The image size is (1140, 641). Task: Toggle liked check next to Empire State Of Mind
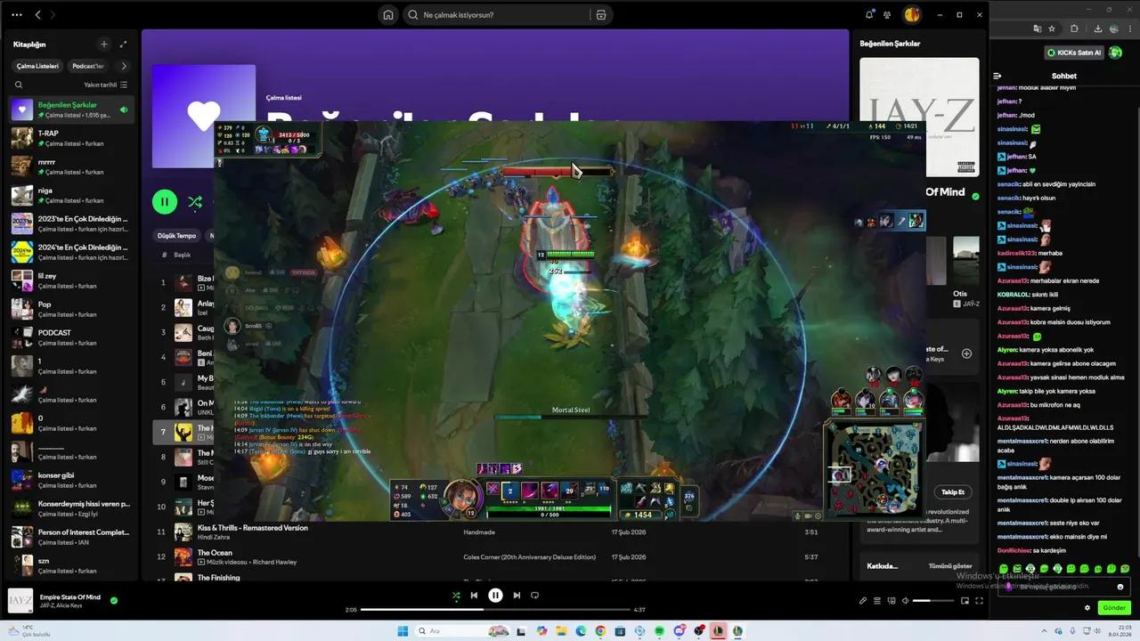coord(114,601)
